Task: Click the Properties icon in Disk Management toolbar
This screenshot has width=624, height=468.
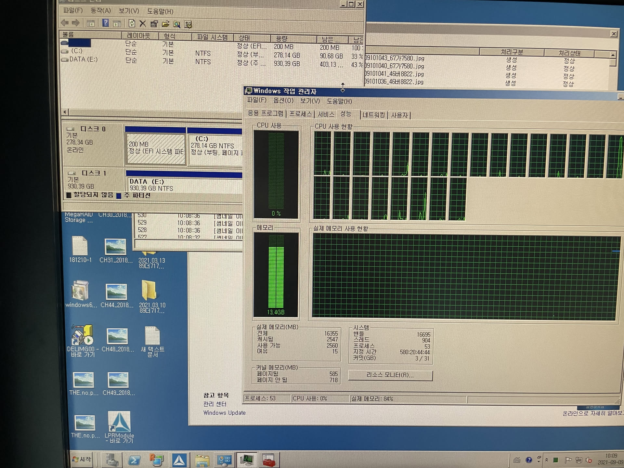Action: 154,24
